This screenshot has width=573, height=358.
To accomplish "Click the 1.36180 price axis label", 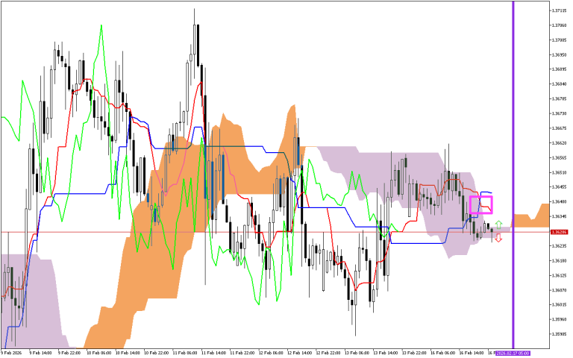I will click(560, 261).
